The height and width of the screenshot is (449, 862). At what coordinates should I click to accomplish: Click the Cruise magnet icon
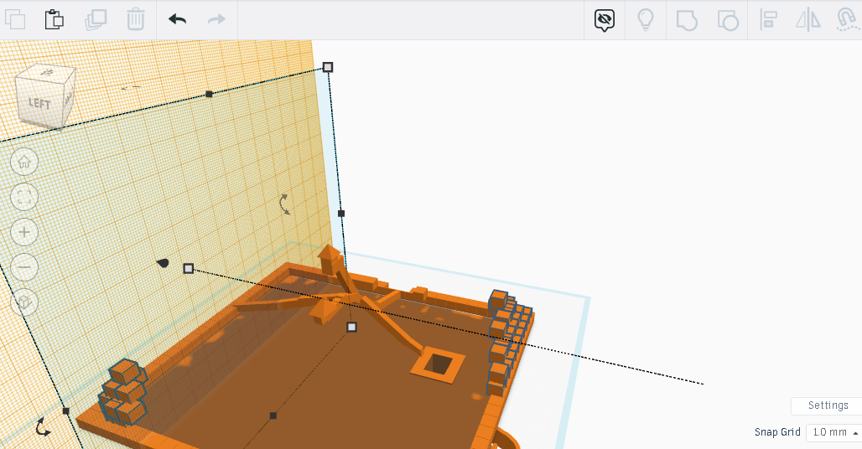click(x=847, y=20)
